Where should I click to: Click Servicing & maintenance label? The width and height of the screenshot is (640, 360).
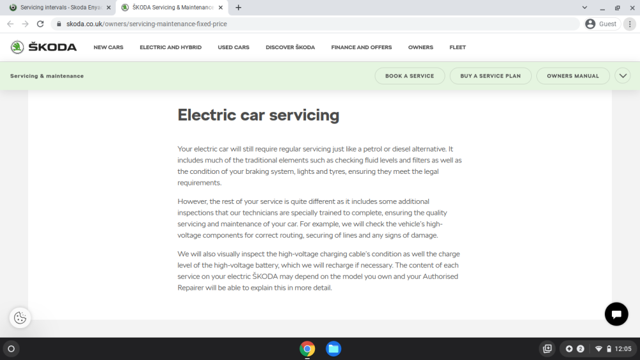[x=47, y=76]
